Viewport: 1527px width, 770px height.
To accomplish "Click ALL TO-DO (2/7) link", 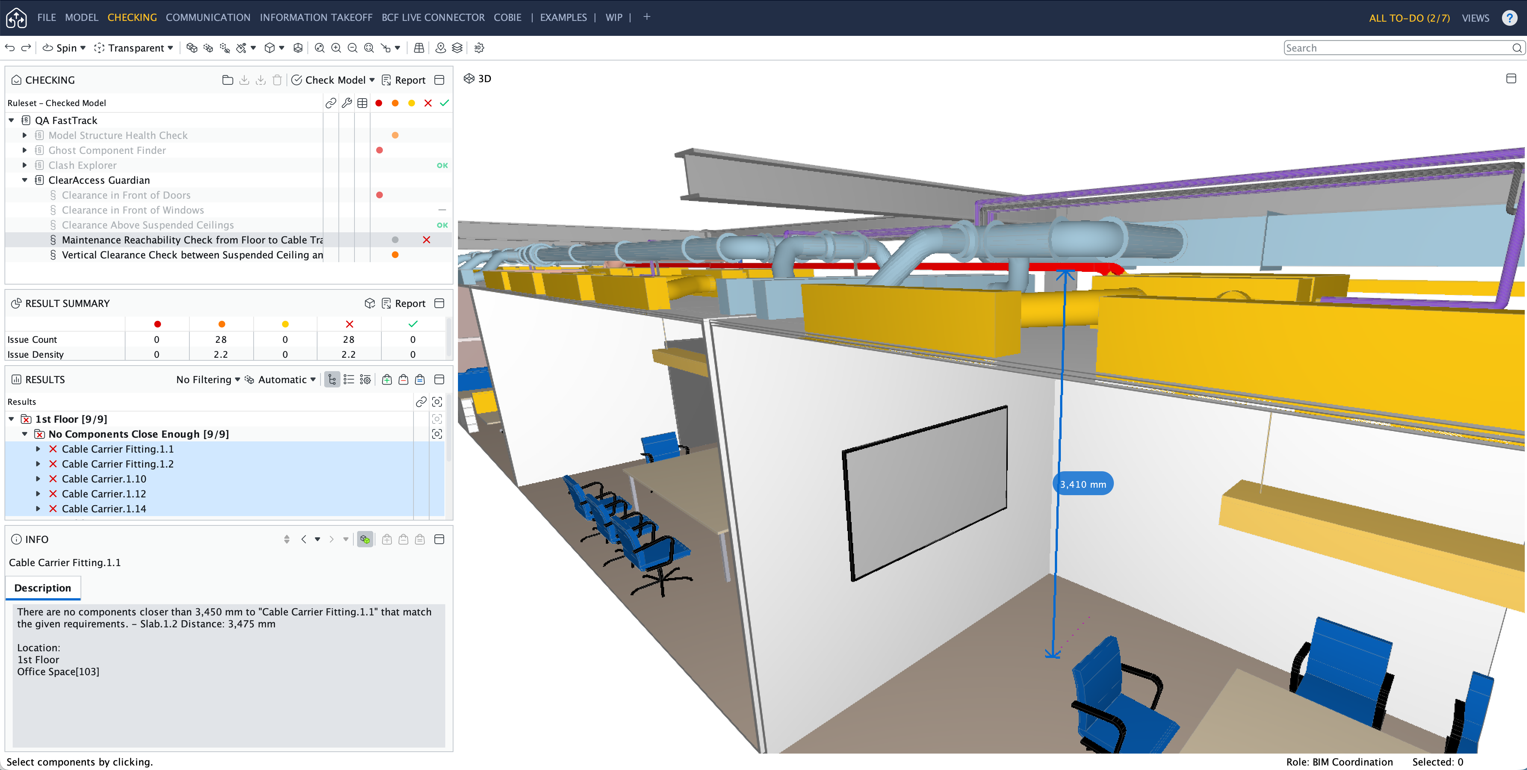I will [1409, 18].
